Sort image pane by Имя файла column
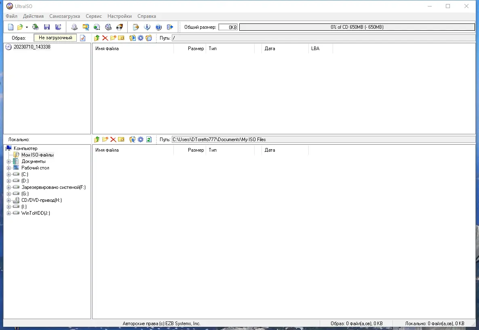 point(133,49)
